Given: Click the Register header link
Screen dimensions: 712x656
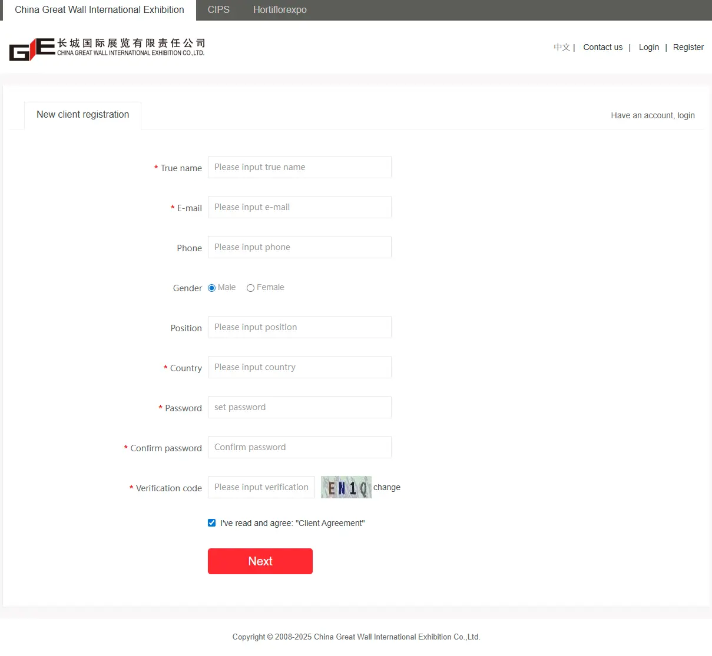Looking at the screenshot, I should 688,47.
